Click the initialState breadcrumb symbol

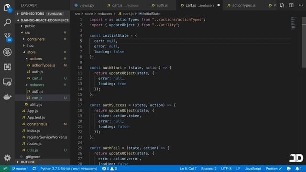point(150,14)
